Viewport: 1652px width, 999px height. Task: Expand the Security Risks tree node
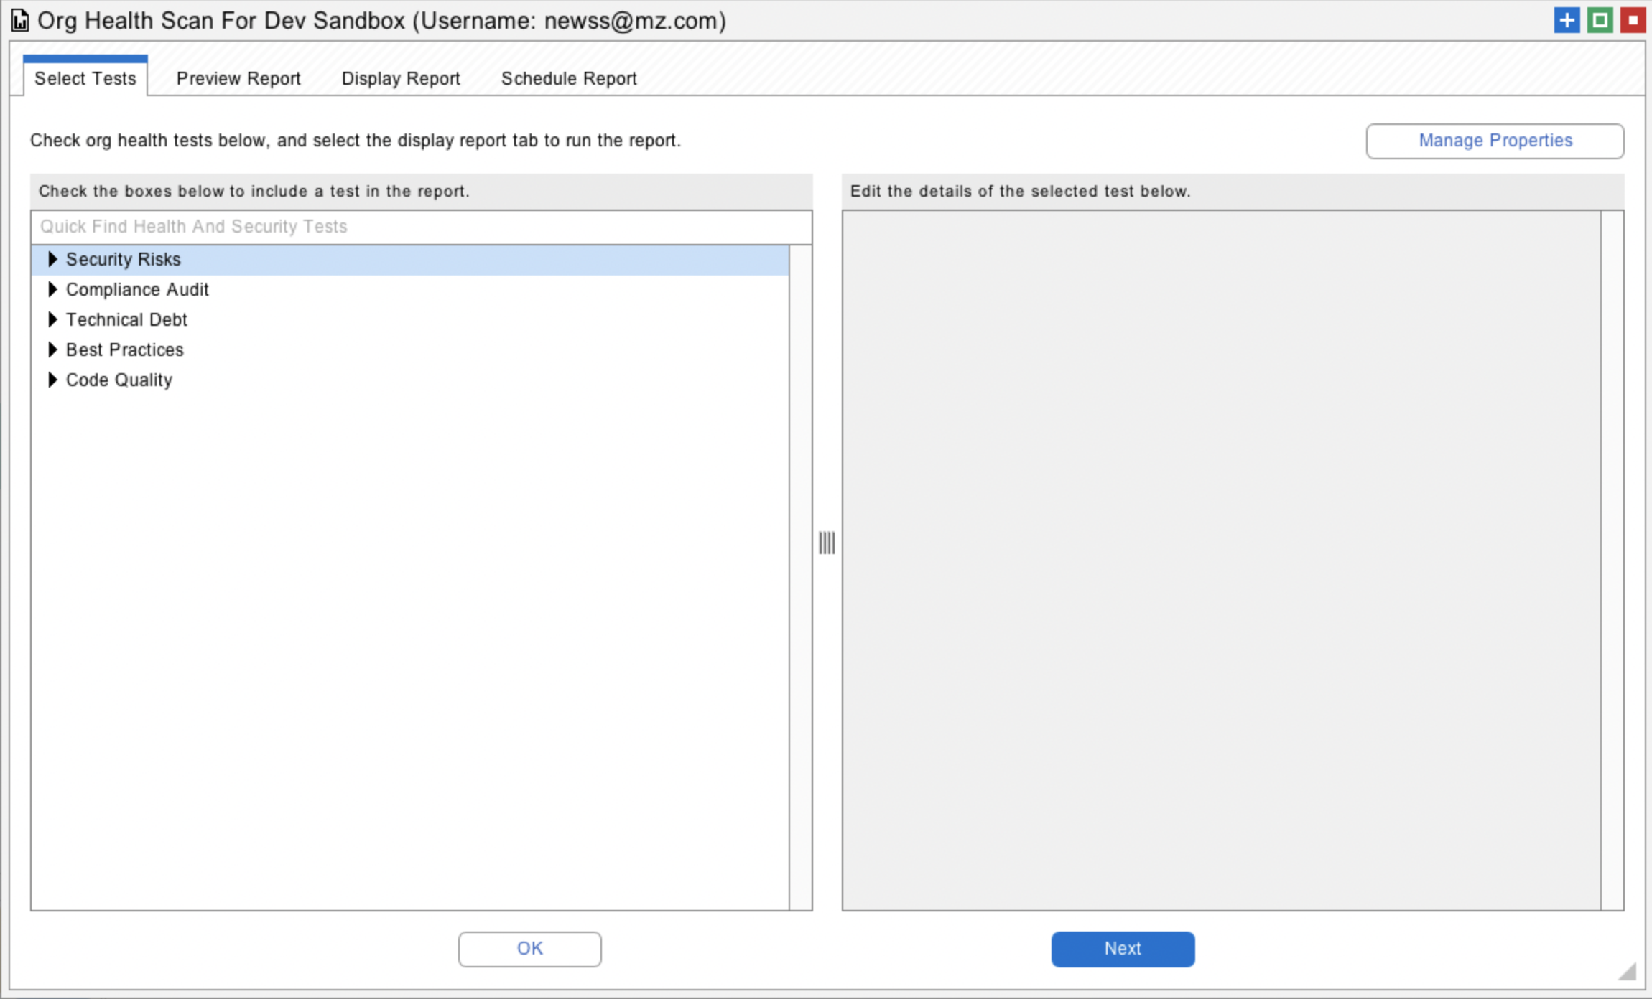click(x=52, y=259)
